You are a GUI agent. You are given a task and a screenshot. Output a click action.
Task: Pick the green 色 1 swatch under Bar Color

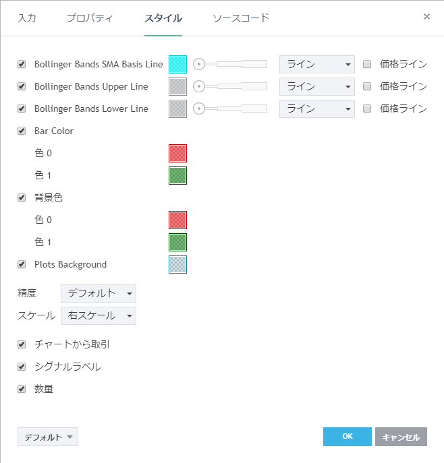click(x=177, y=175)
